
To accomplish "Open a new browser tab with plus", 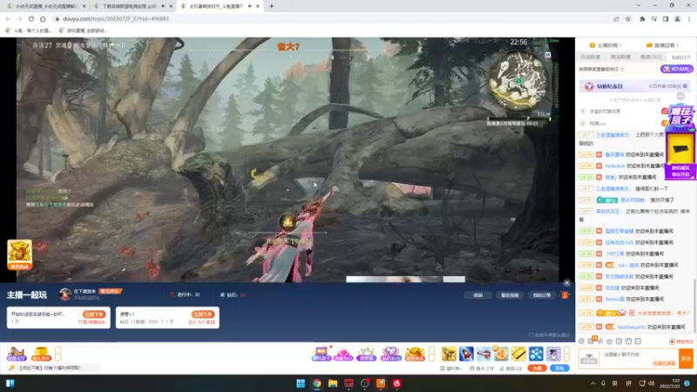I will pyautogui.click(x=271, y=6).
